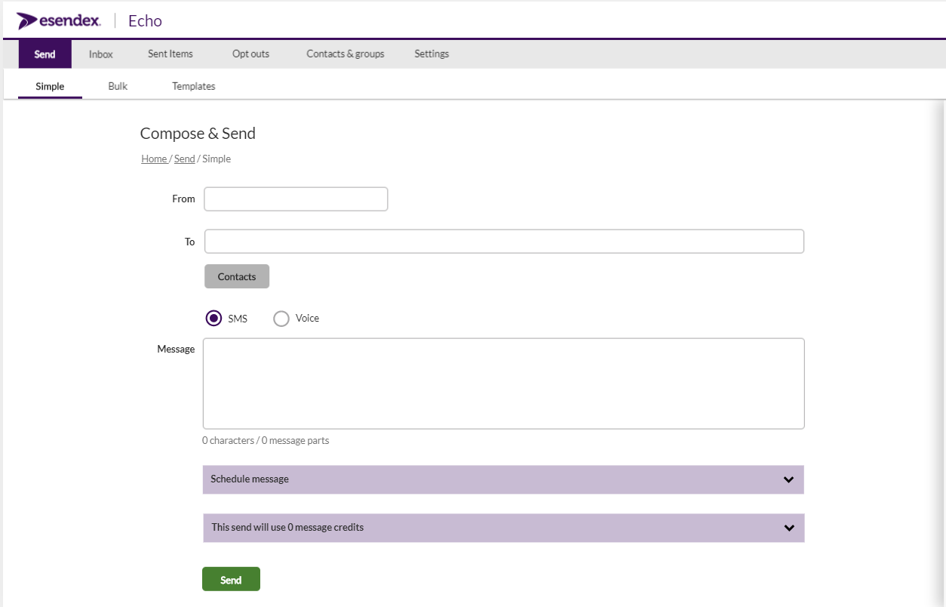Open Contacts & groups tab

(345, 54)
